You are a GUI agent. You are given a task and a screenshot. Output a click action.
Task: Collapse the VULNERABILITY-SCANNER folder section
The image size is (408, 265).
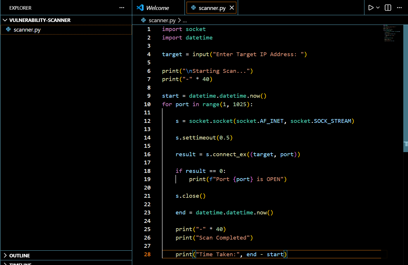click(66, 20)
